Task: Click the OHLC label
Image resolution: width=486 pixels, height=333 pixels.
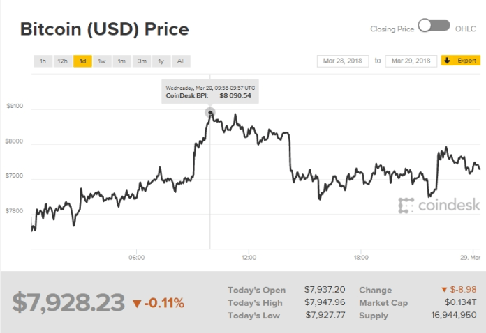Action: 466,29
